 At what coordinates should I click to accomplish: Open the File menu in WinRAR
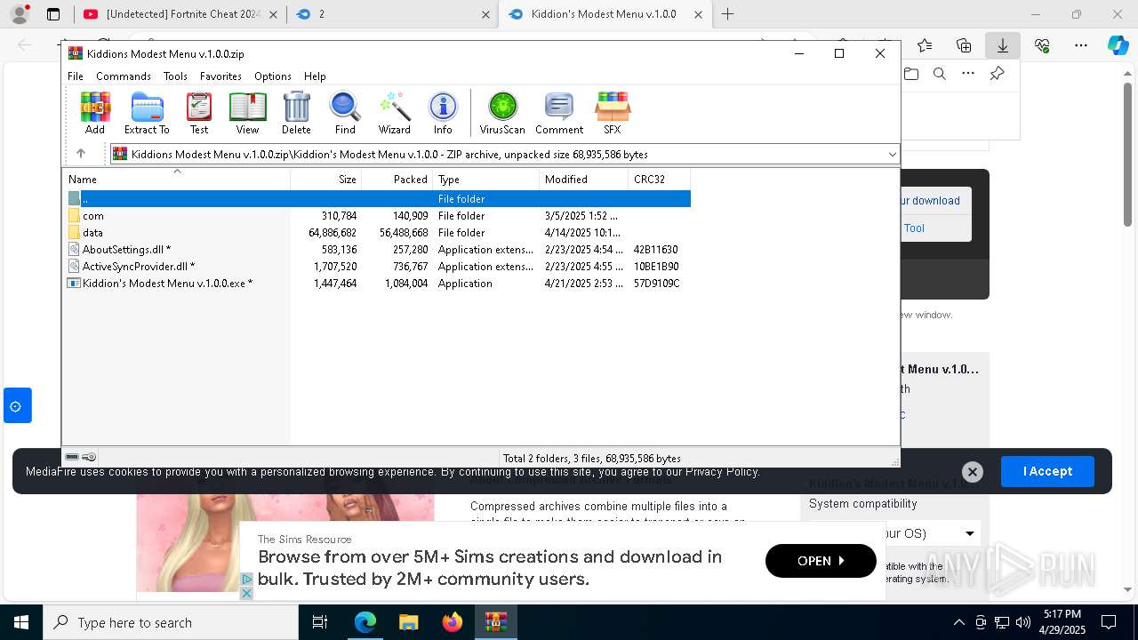76,76
